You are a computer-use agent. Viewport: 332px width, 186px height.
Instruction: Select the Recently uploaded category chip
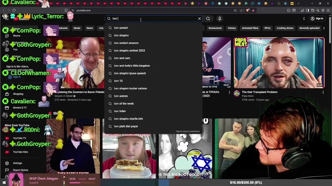(x=309, y=28)
